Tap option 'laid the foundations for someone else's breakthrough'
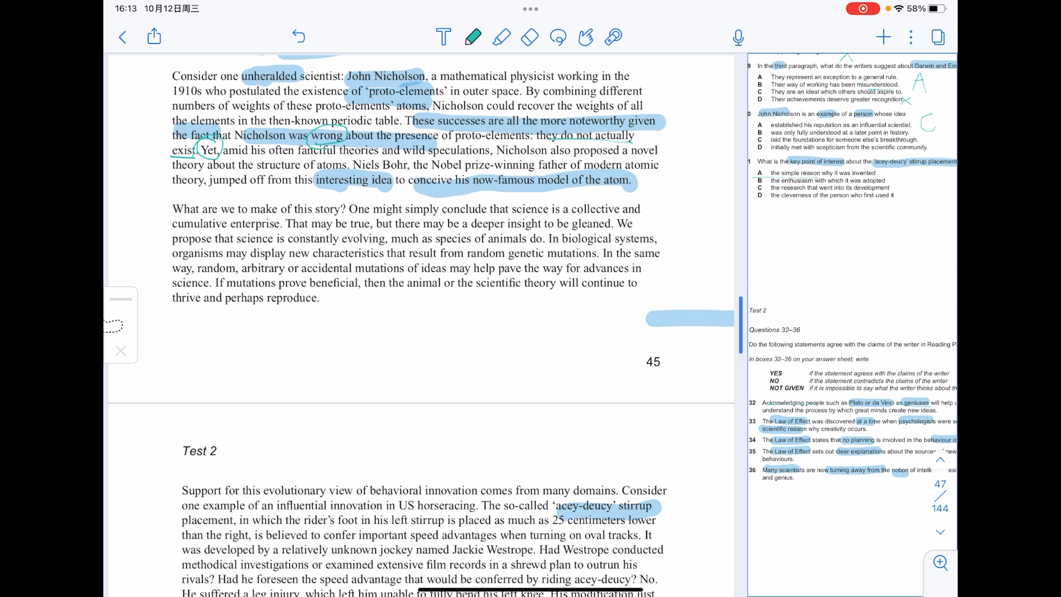This screenshot has height=597, width=1061. pos(844,140)
